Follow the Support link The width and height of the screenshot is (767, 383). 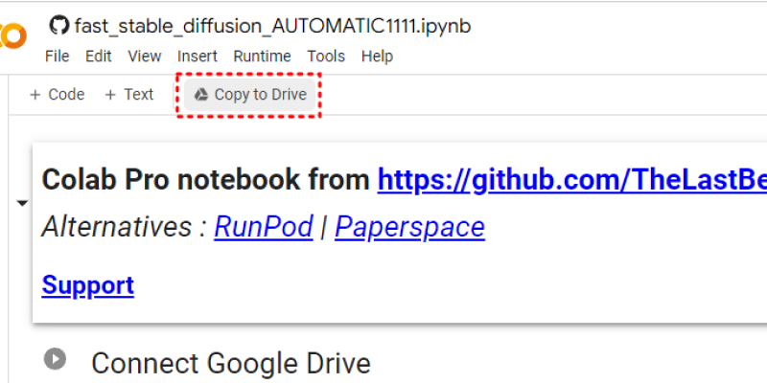click(x=88, y=284)
